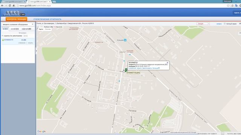The height and width of the screenshot is (135, 241).
Task: Reload the page with the refresh icon
Action: [10, 6]
